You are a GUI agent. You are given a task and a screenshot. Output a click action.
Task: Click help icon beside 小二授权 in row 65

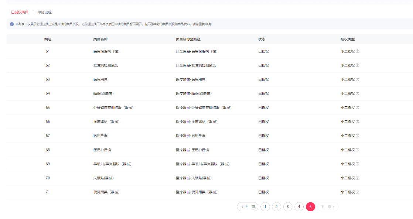pyautogui.click(x=357, y=108)
